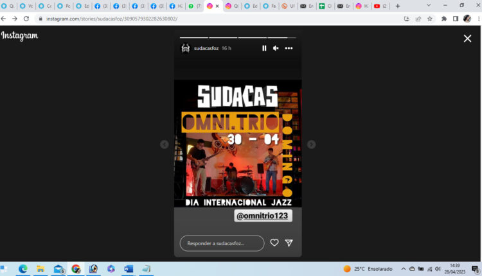
Task: Click the Instagram logo
Action: point(19,36)
